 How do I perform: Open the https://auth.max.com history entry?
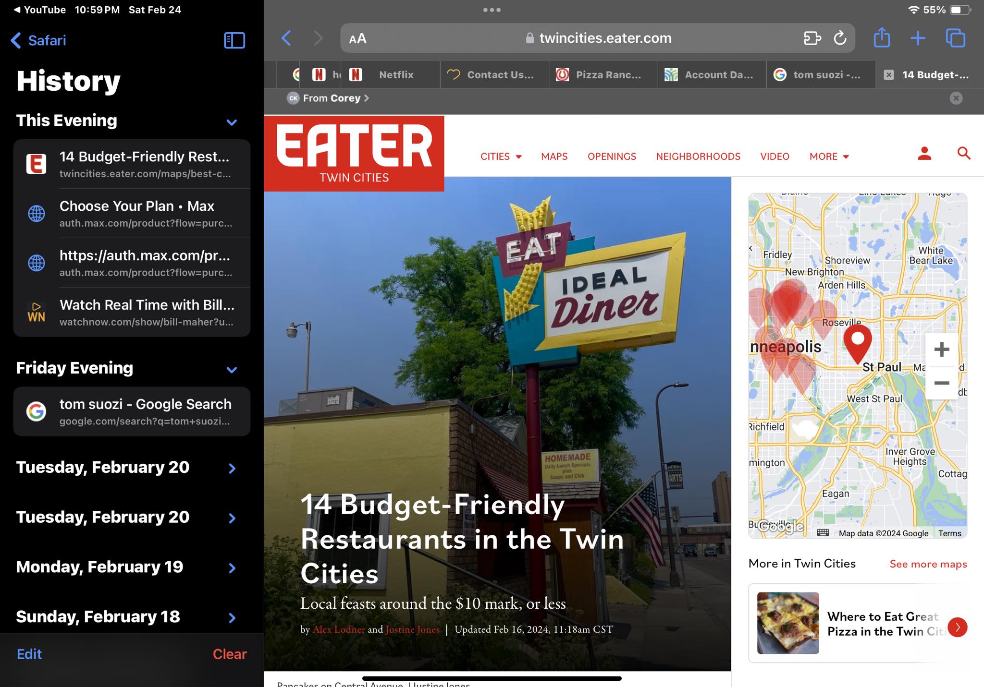tap(132, 263)
